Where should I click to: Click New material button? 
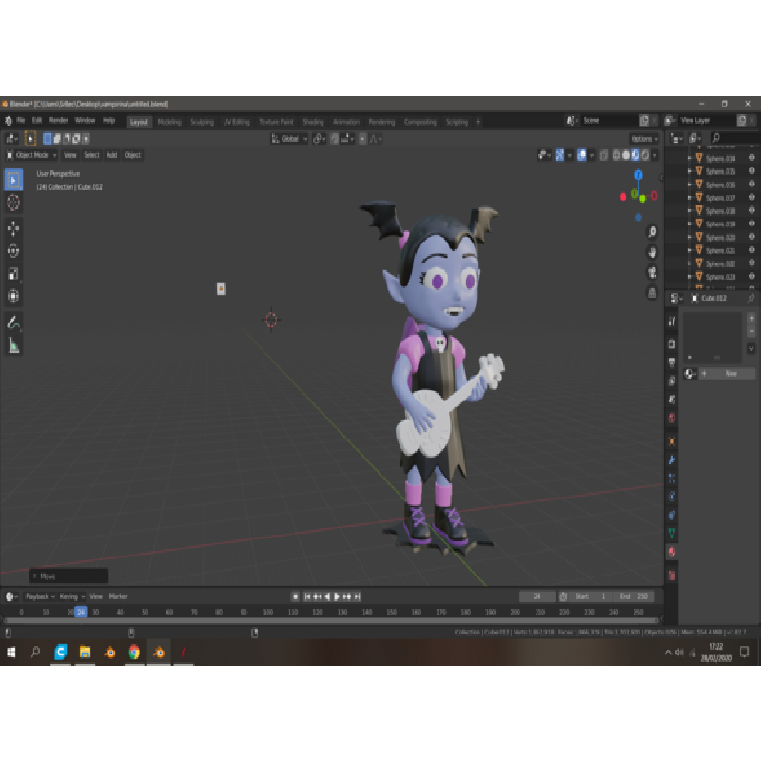[727, 373]
